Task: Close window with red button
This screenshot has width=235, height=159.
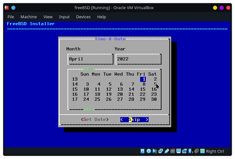Action: tap(228, 8)
